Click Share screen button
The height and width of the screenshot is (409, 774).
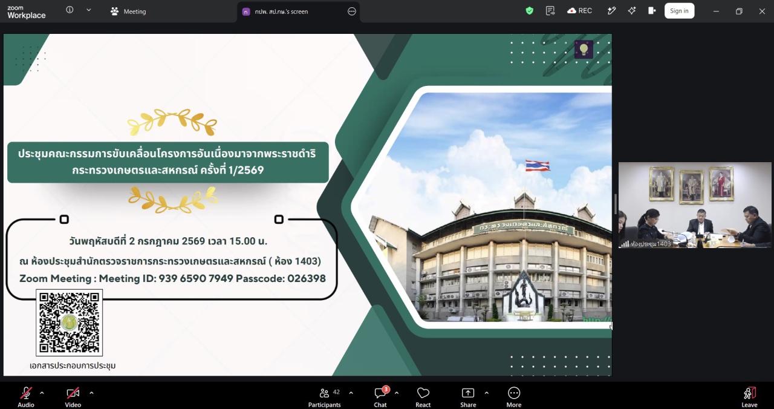coord(468,397)
